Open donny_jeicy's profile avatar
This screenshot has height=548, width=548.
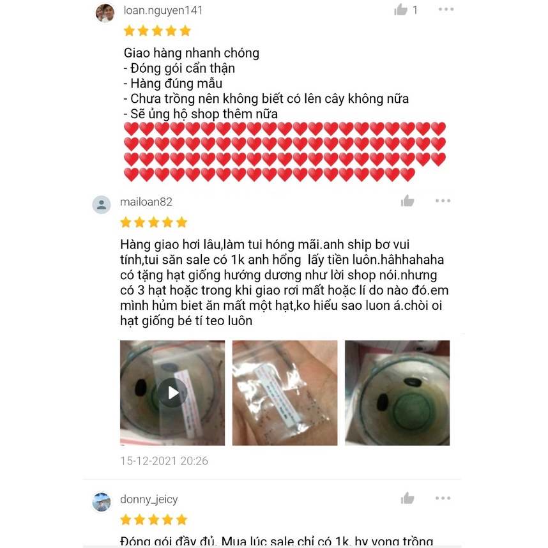102,502
